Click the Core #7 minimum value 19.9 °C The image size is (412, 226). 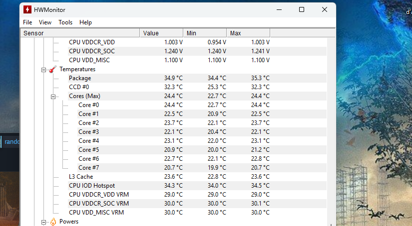217,168
